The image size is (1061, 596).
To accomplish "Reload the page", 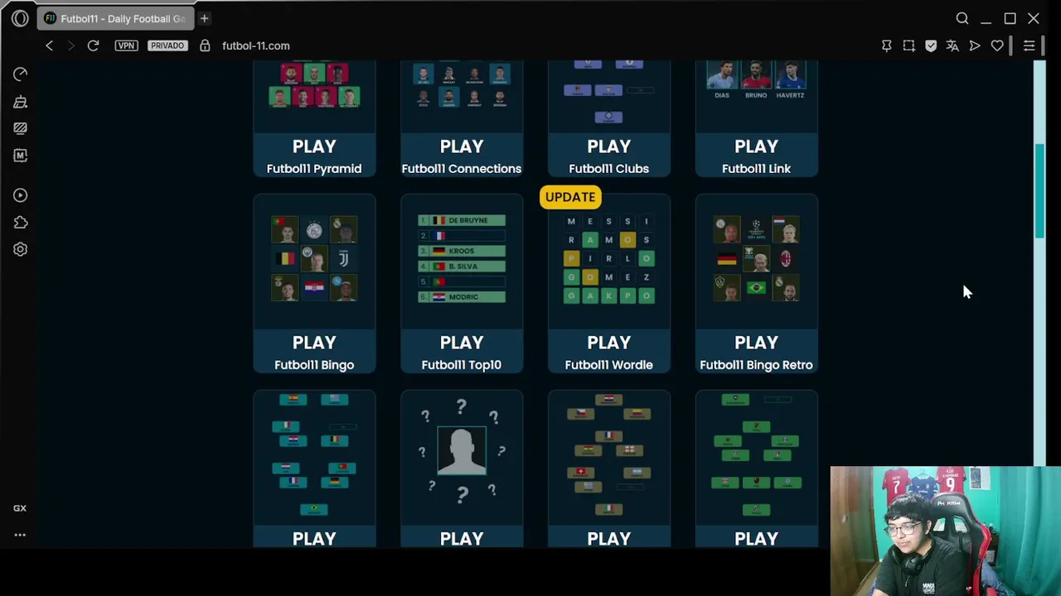I will tap(93, 46).
